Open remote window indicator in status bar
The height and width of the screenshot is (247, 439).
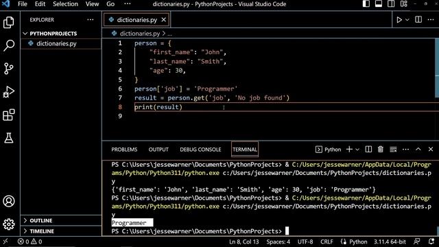coord(5,242)
